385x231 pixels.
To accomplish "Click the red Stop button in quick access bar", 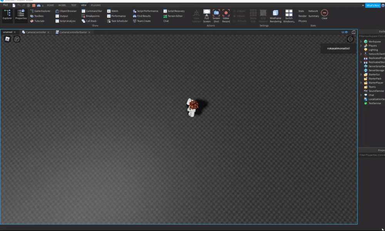I will (x=33, y=5).
